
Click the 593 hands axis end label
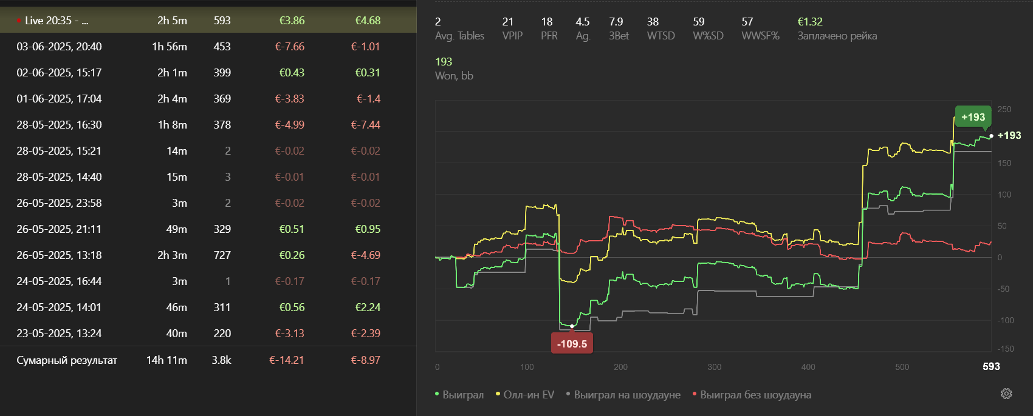tap(991, 366)
